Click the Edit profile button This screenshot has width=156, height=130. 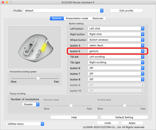(126, 11)
